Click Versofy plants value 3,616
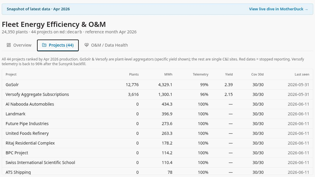Viewport: 315px width, 177px height. (134, 94)
